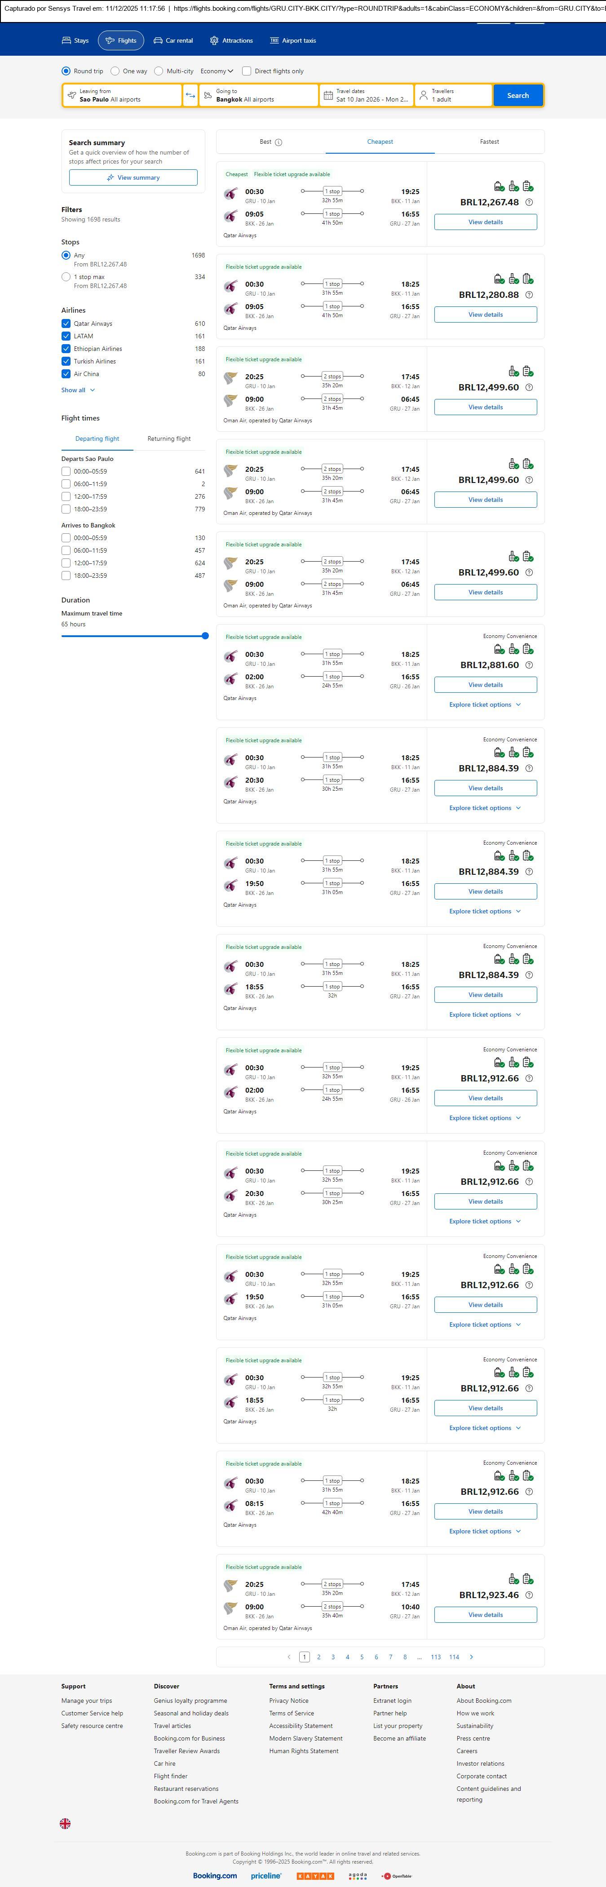
Task: Expand Explore ticket options for BRL12,881.60 flight
Action: coord(485,704)
